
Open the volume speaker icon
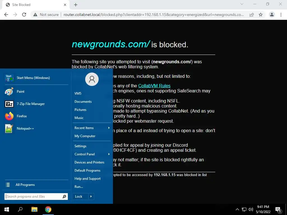pos(251,209)
